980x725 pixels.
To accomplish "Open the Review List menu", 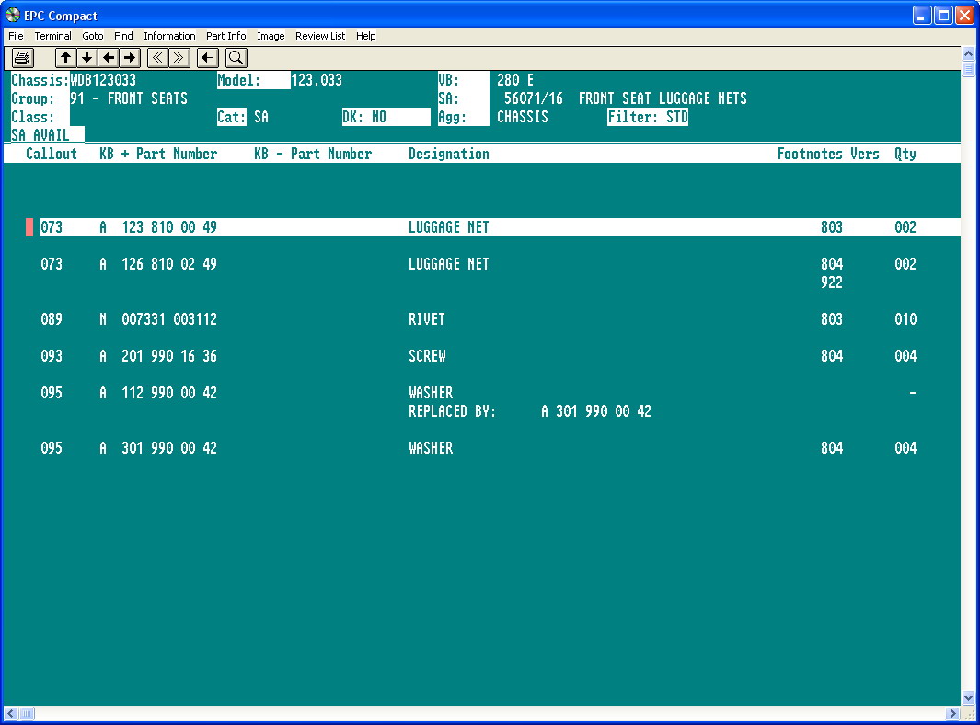I will pos(320,36).
